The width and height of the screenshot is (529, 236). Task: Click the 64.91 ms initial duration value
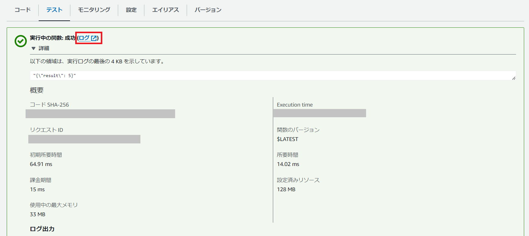tap(41, 164)
